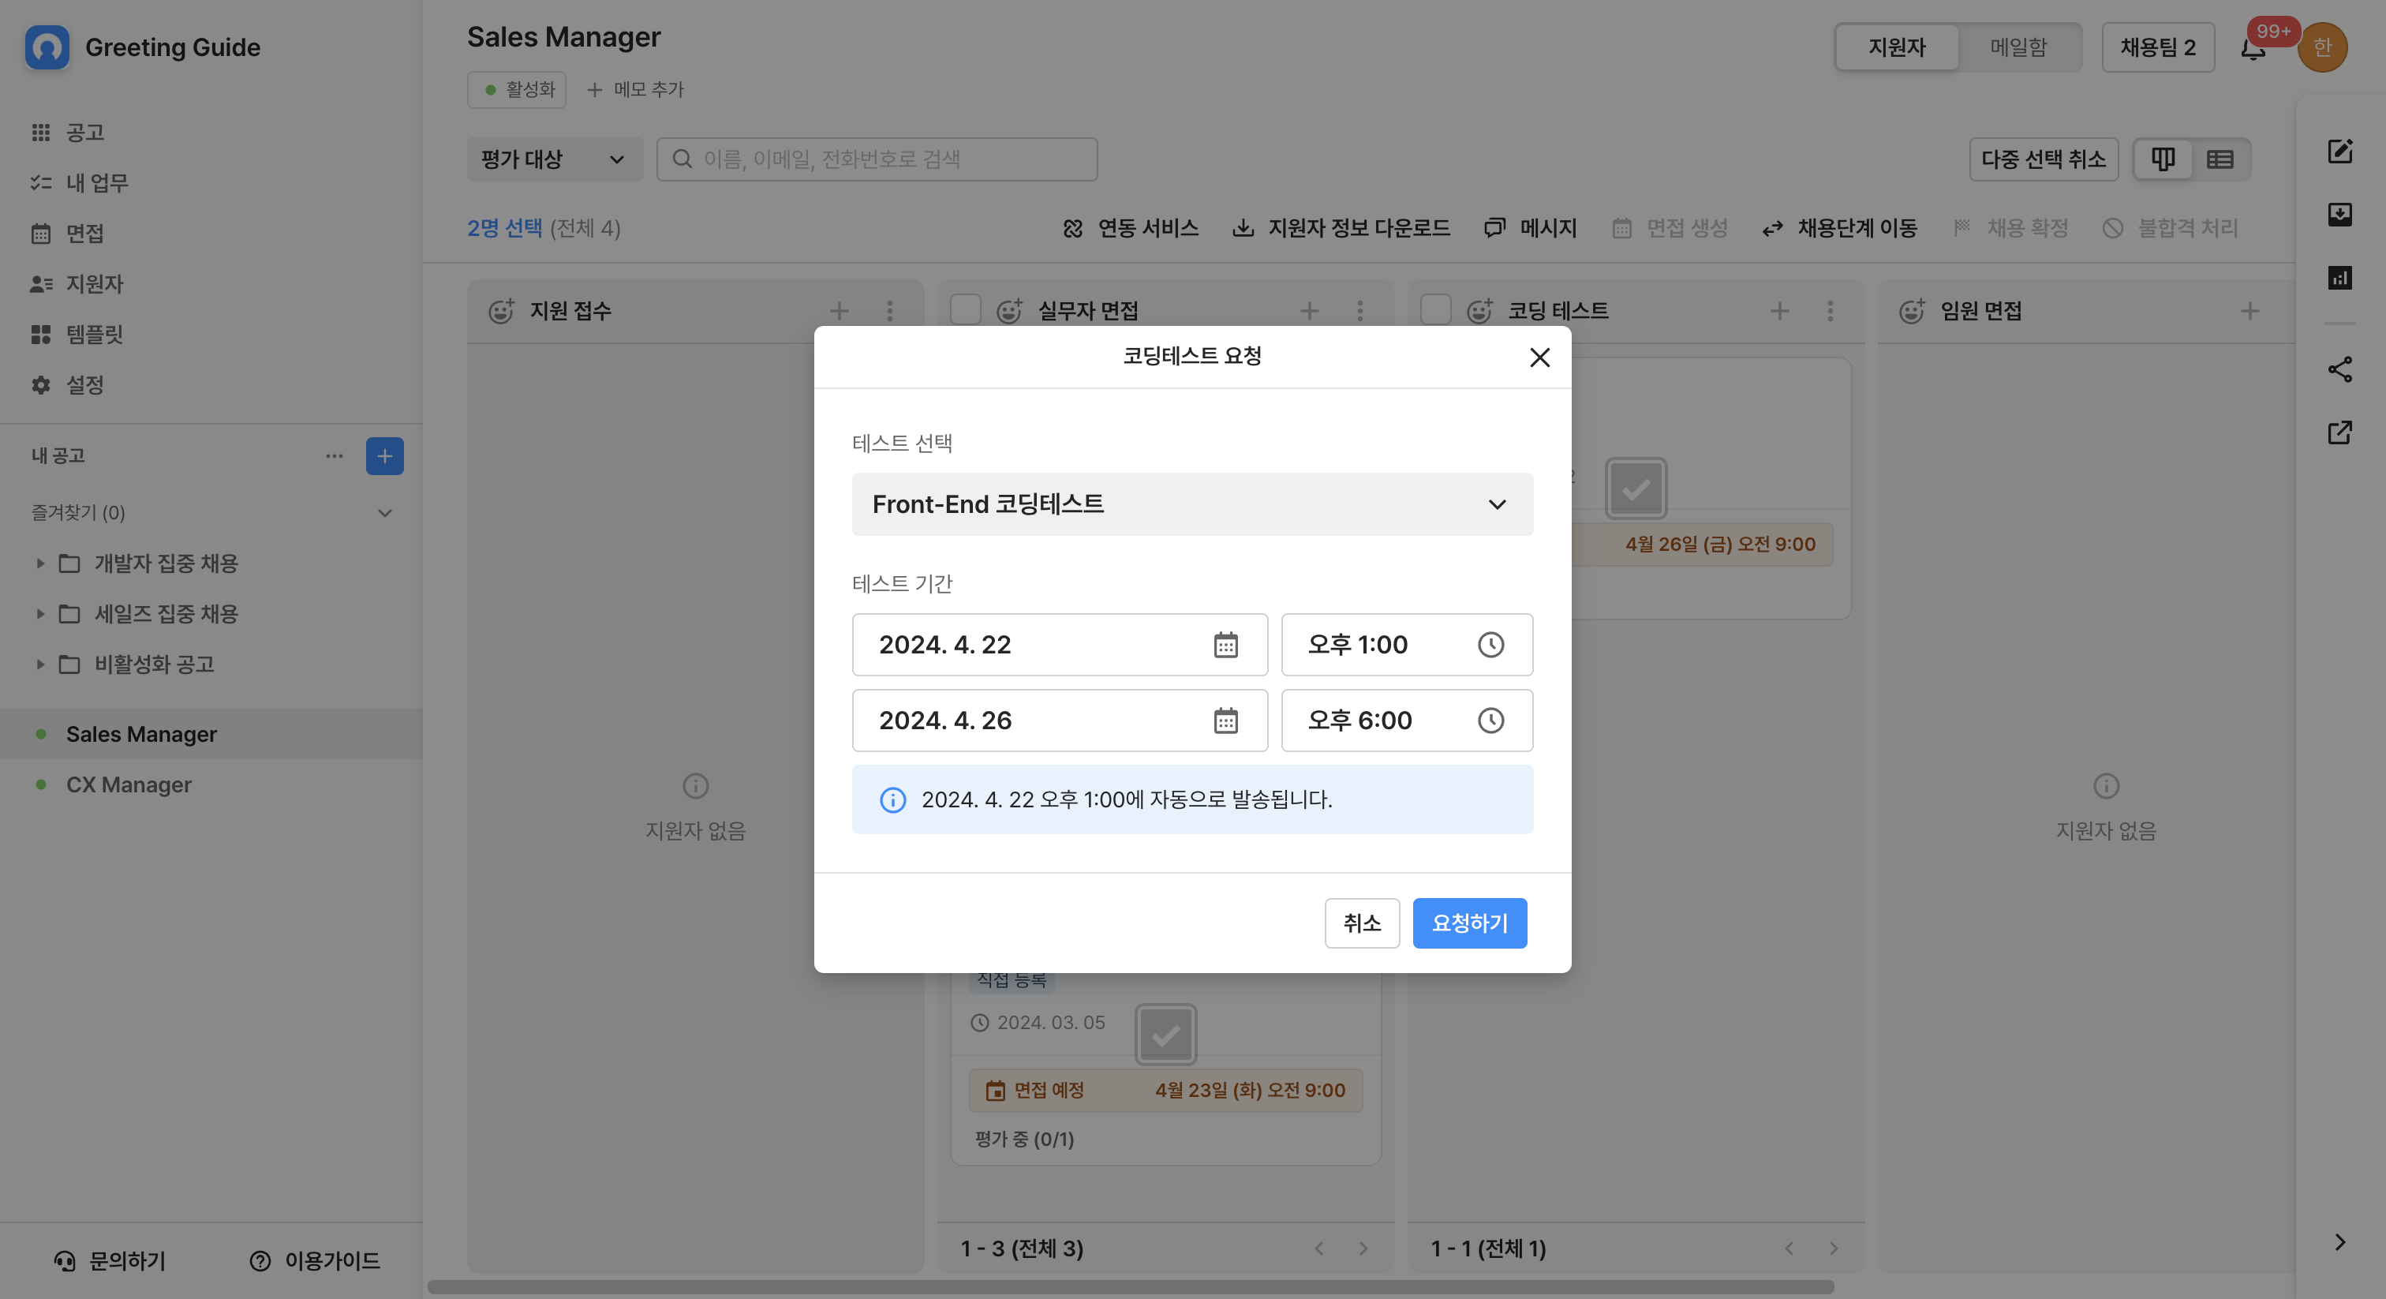Click plus in 코딩 테스트 column header
2386x1299 pixels.
tap(1779, 311)
